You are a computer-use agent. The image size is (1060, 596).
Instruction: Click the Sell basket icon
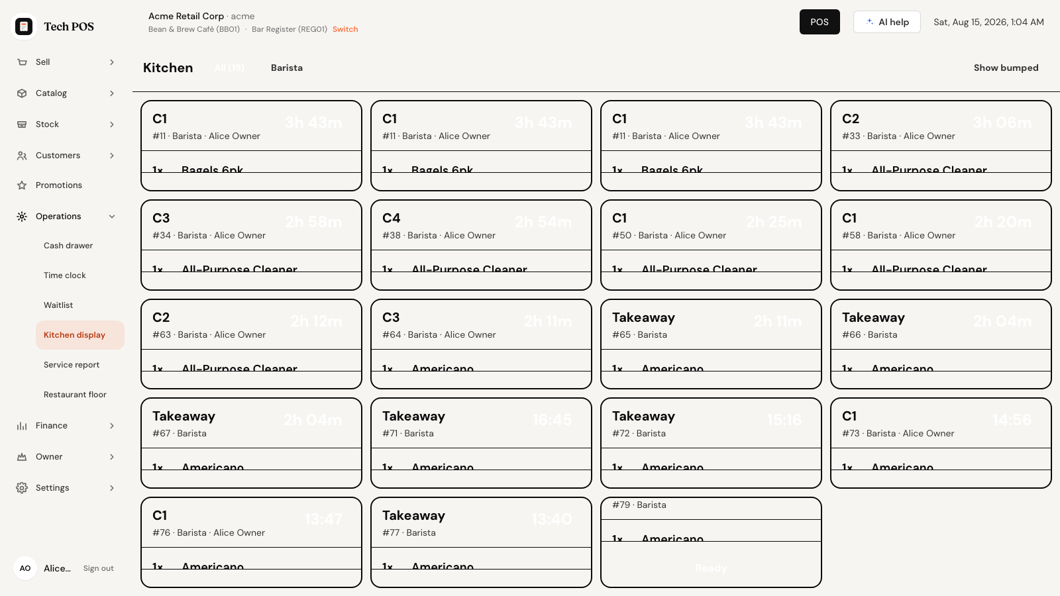(22, 62)
